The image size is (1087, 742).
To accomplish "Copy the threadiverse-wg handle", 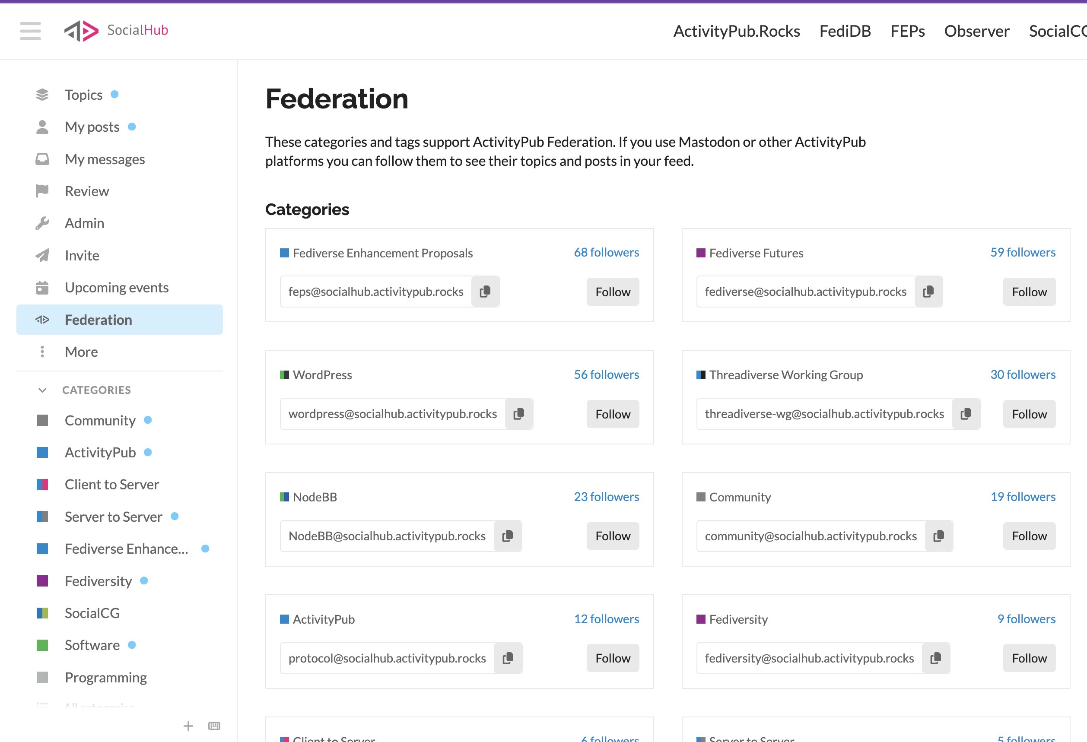I will [966, 414].
